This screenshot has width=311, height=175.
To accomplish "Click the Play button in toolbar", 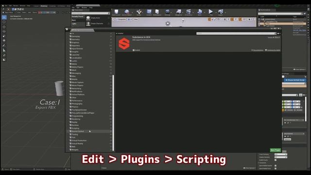I will pyautogui.click(x=211, y=12).
